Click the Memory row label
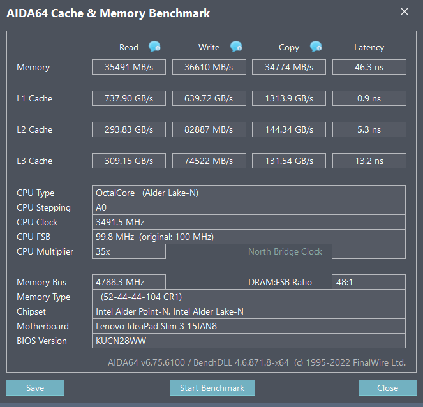The image size is (423, 407). [x=33, y=67]
